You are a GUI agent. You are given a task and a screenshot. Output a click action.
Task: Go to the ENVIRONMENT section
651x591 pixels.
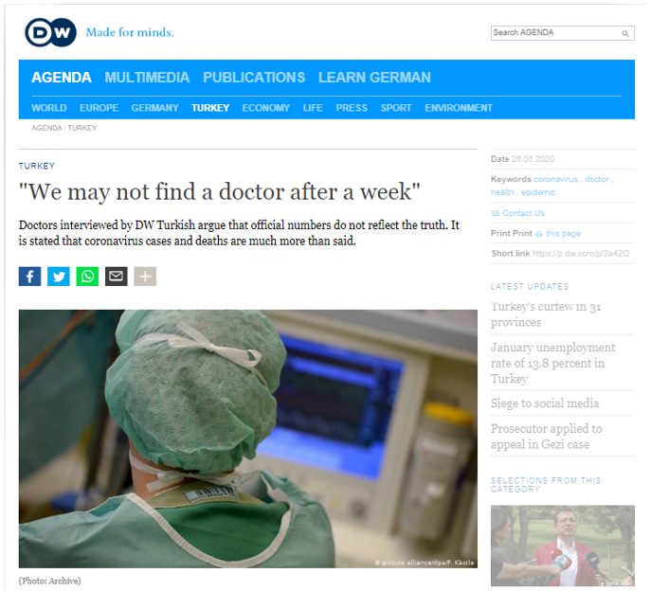459,108
